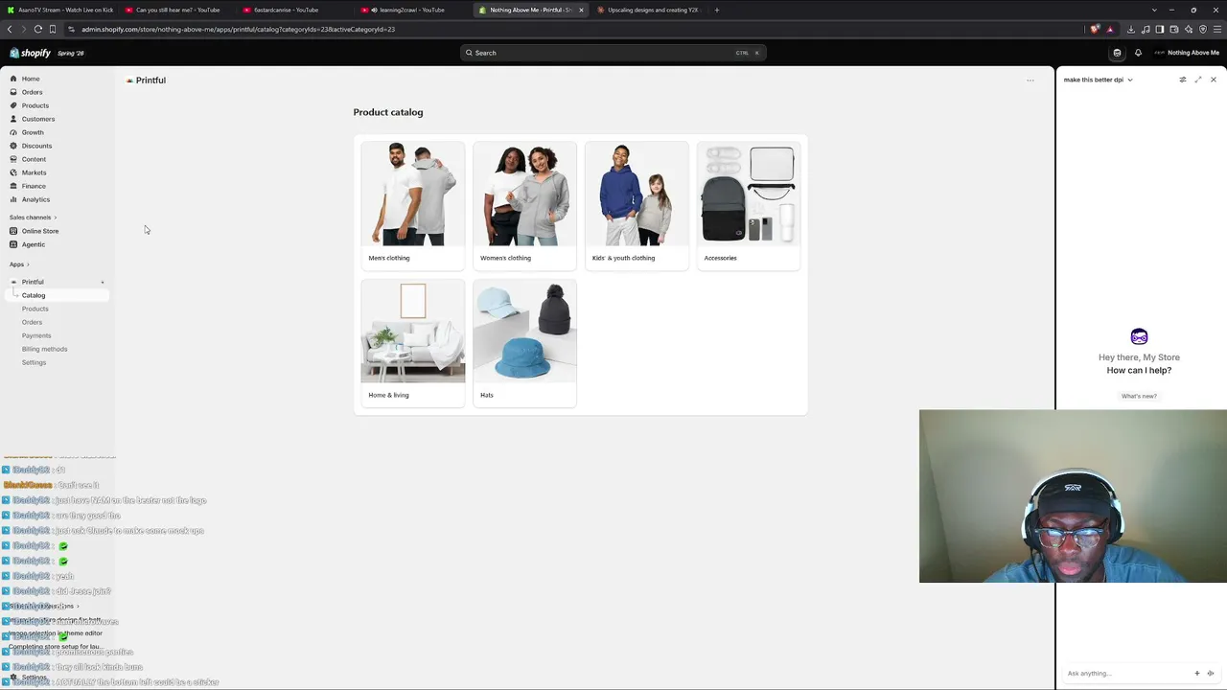Open the Home icon in Shopify sidebar
The image size is (1227, 690).
[x=13, y=79]
